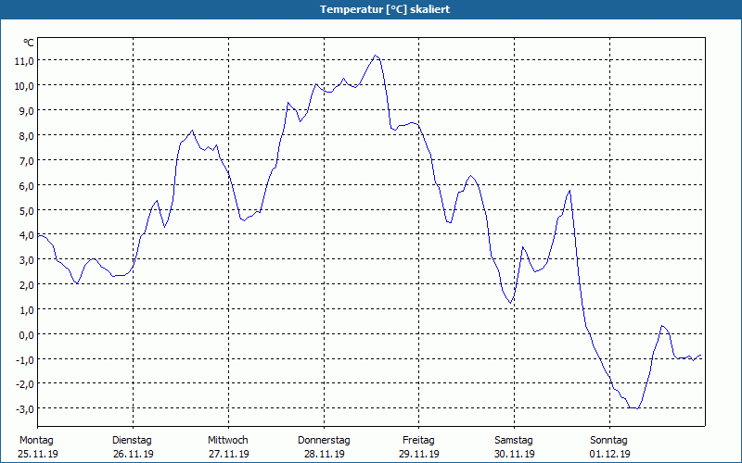
Task: Click the Dienstag day label
Action: pos(132,441)
